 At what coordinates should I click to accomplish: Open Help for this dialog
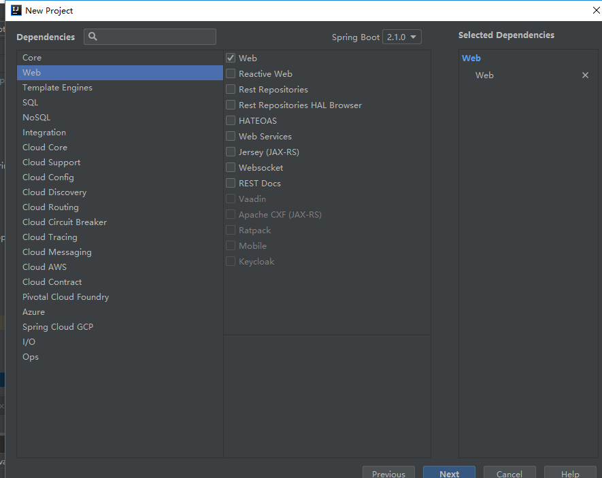click(570, 473)
